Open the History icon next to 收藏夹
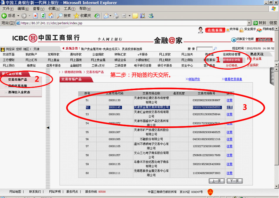 pos(97,16)
